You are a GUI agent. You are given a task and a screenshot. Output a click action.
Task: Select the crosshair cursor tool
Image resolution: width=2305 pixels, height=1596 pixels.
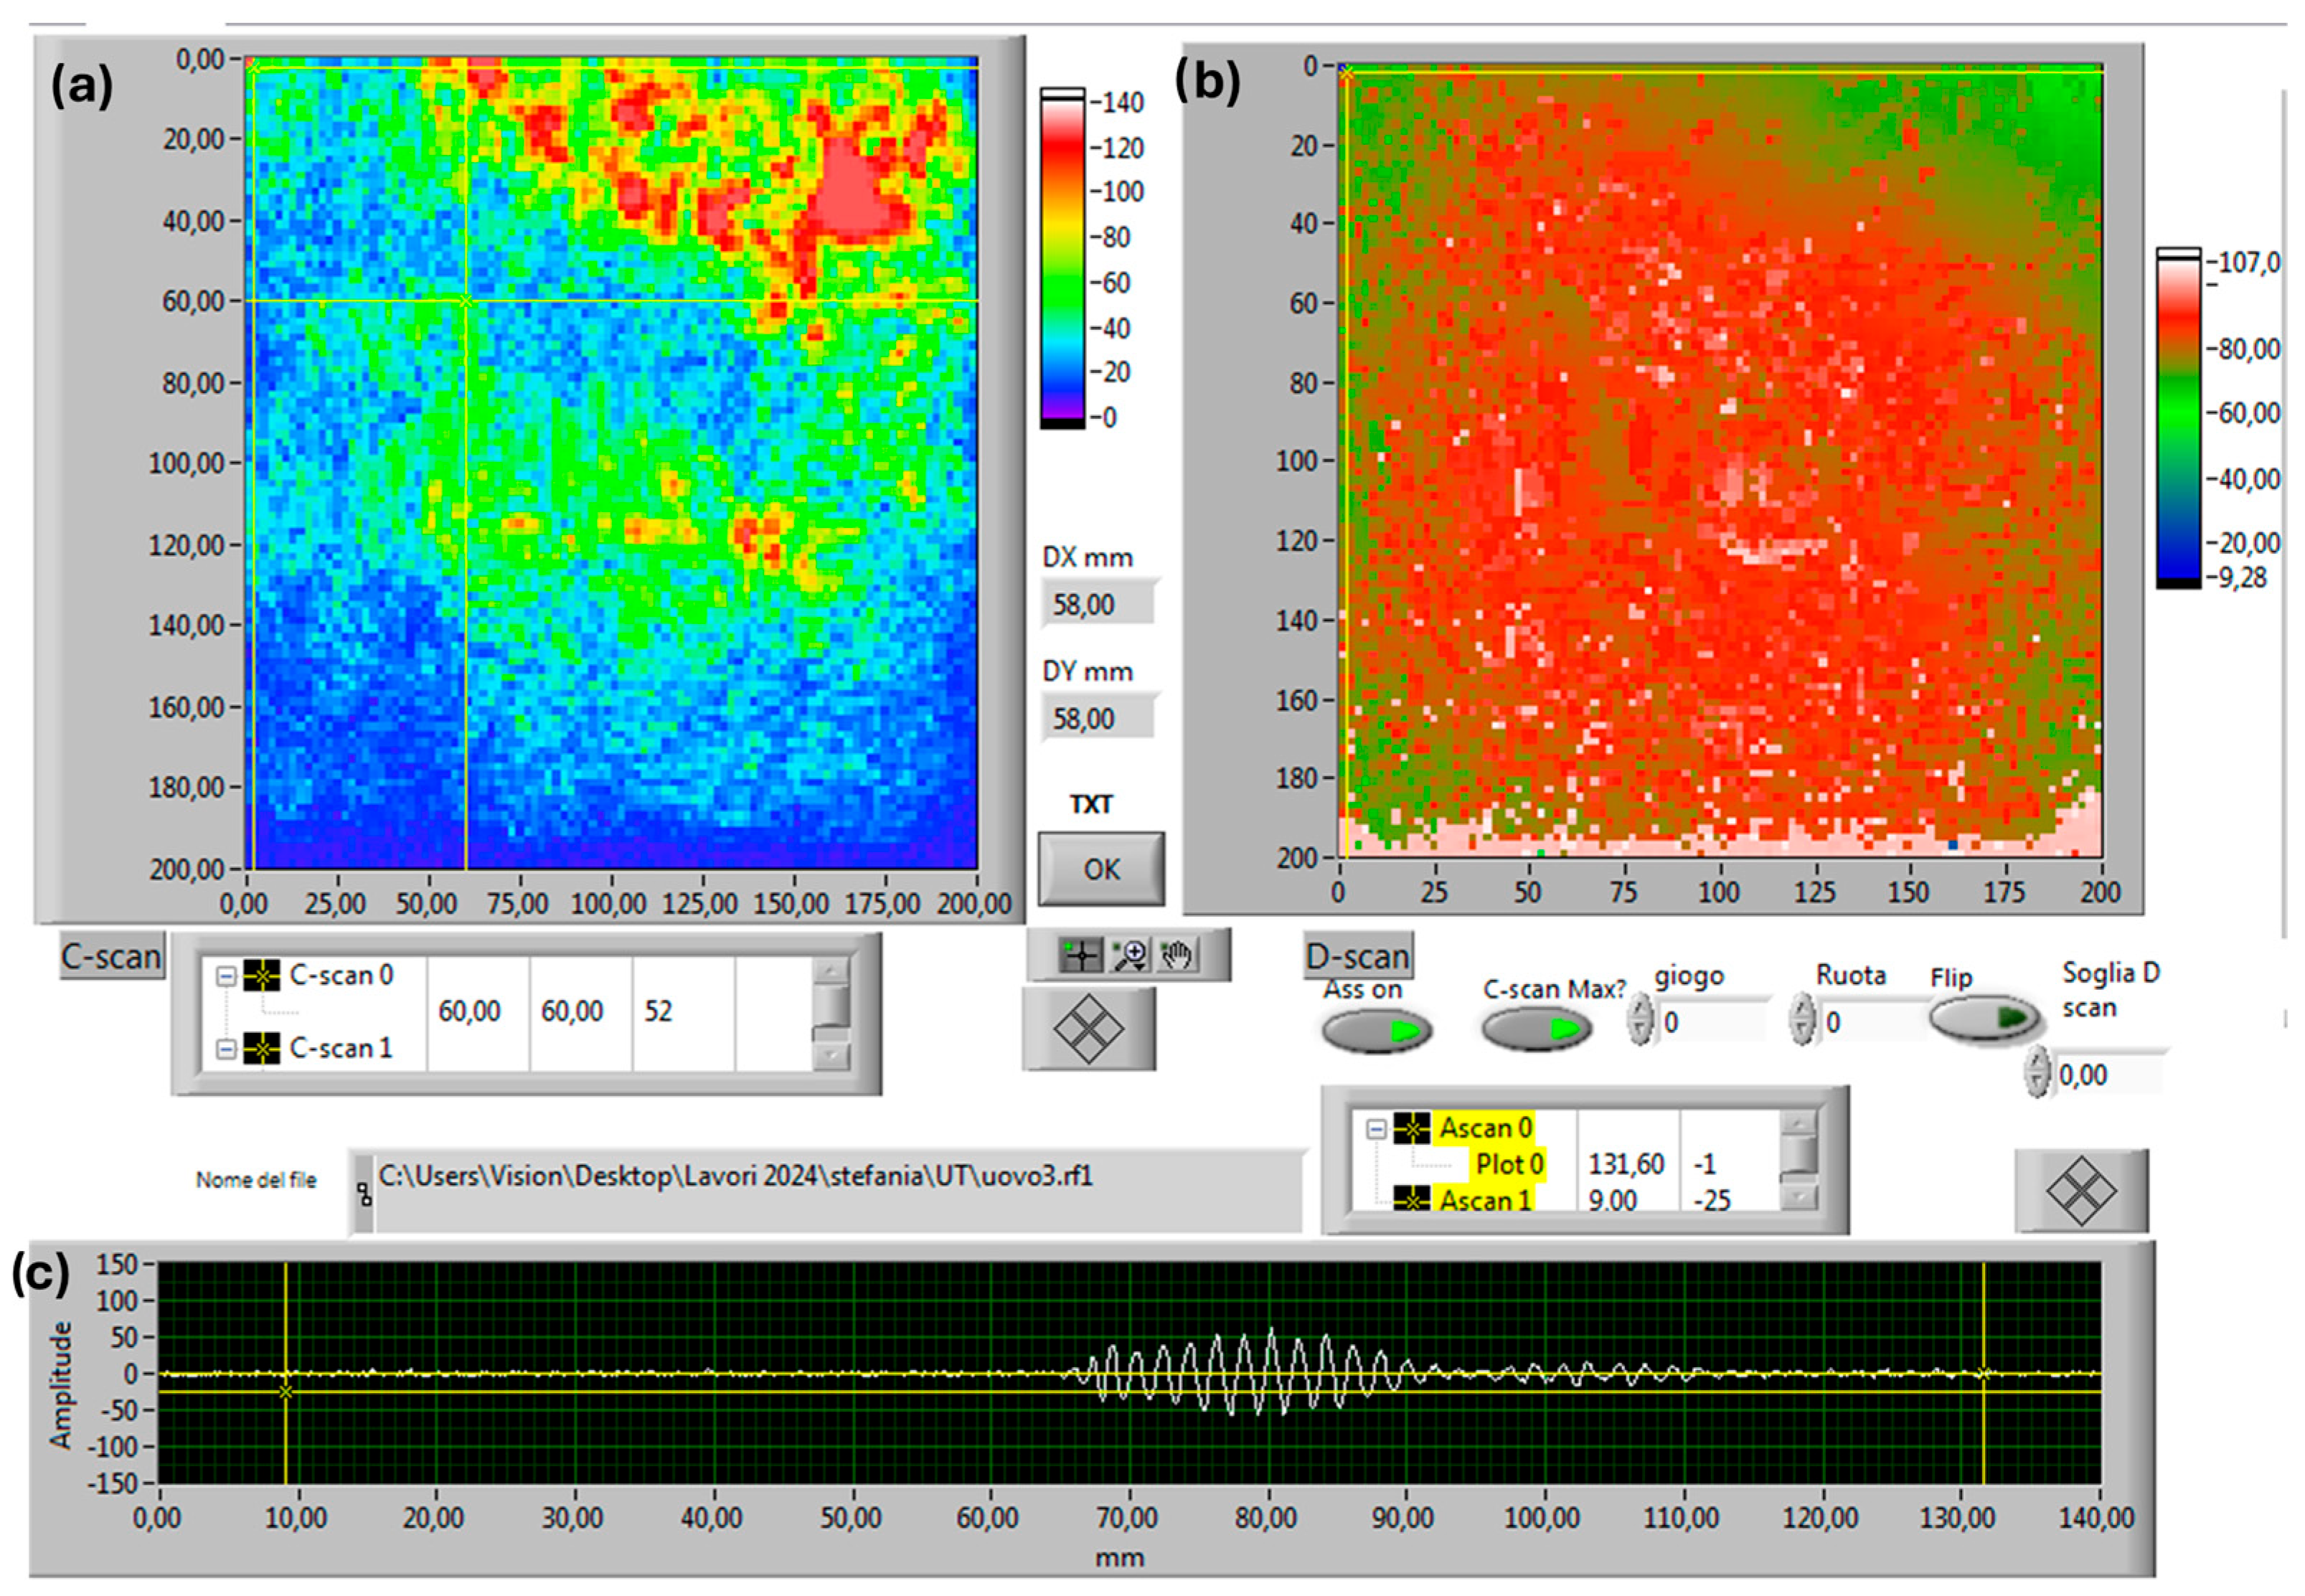point(1082,955)
